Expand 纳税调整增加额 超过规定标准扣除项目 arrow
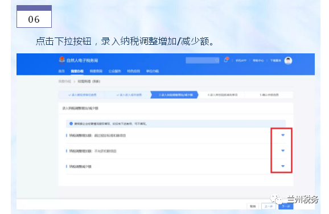Viewport: 329px width, 214px height. pos(283,135)
